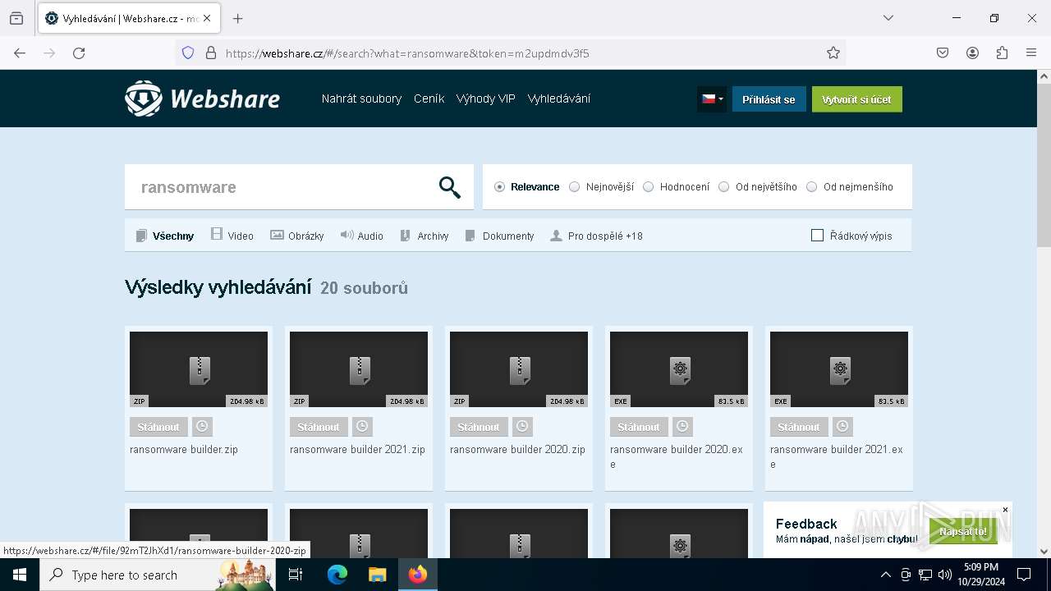Open clock icon for ransomware builder 2020.exe
1051x591 pixels.
click(x=682, y=427)
